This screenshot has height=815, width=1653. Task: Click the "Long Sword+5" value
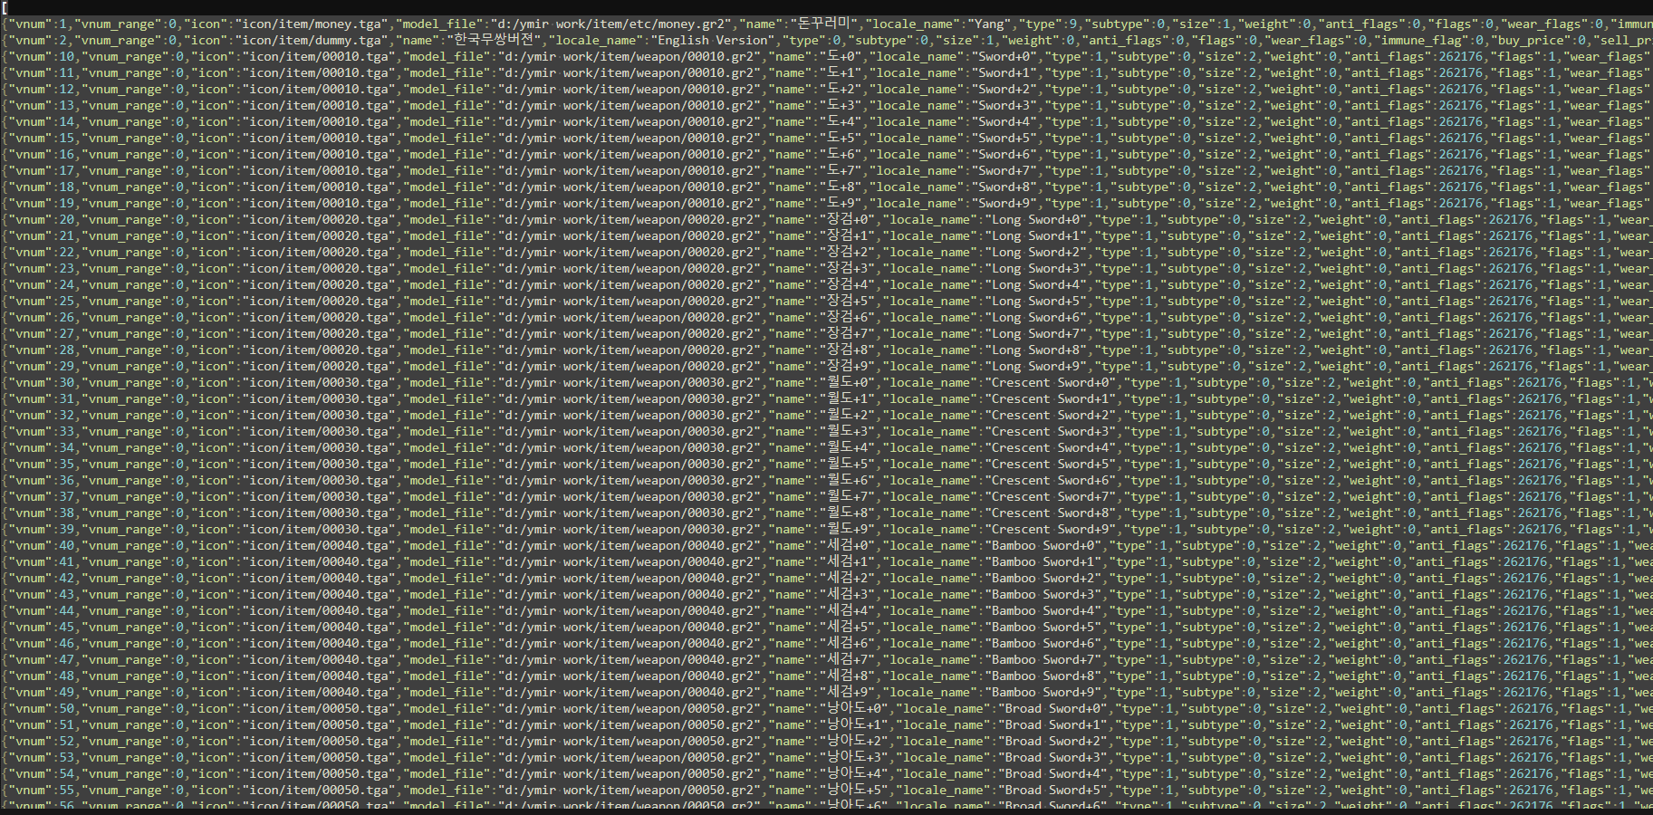coord(1037,302)
